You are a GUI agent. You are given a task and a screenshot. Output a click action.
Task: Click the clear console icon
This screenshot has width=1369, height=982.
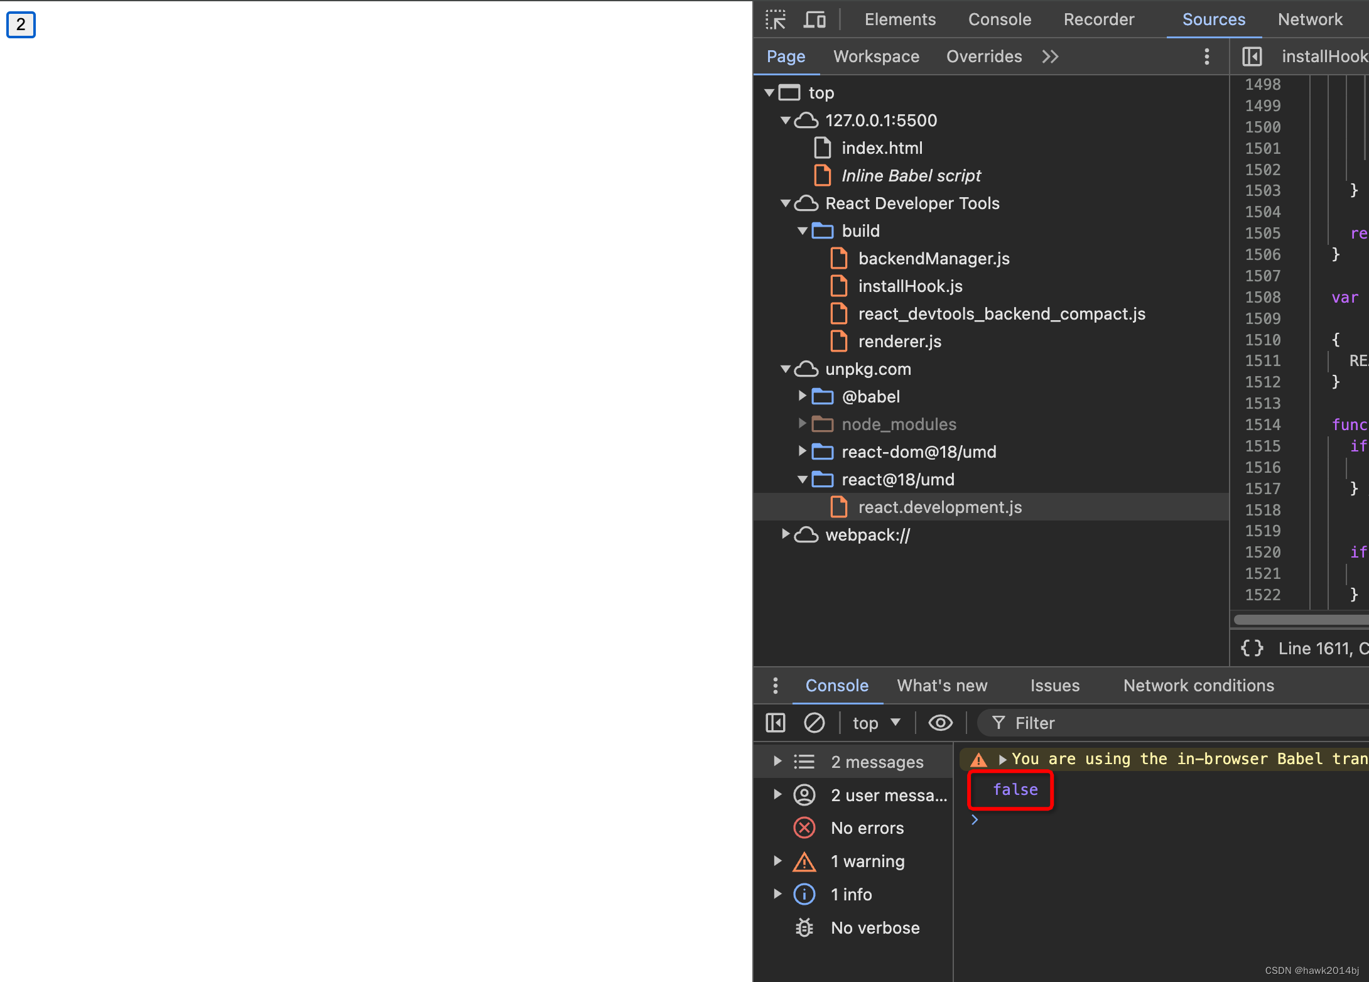pyautogui.click(x=814, y=723)
